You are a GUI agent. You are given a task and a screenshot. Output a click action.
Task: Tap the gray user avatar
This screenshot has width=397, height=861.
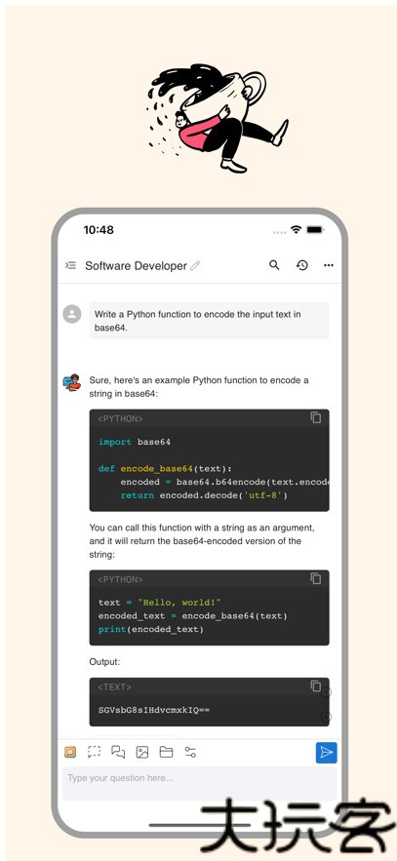click(x=72, y=314)
